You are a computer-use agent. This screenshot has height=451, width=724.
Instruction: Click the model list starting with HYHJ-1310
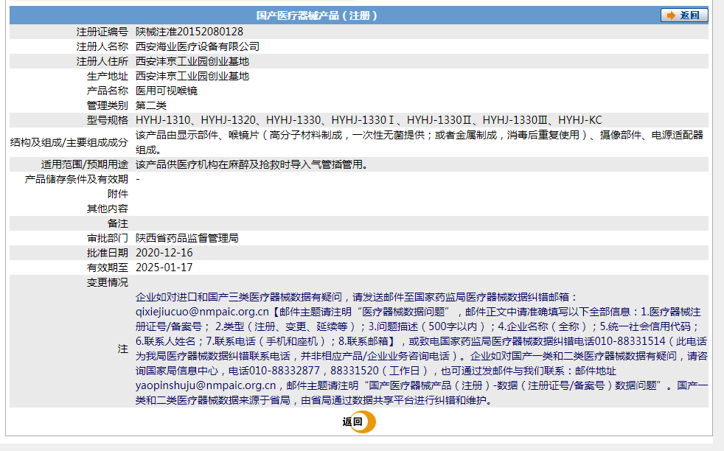[x=369, y=120]
